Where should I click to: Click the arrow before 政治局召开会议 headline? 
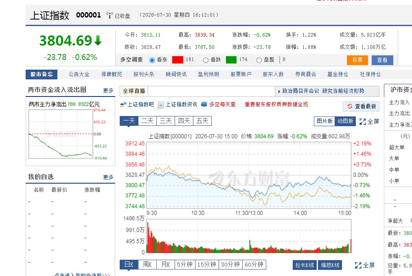click(279, 92)
